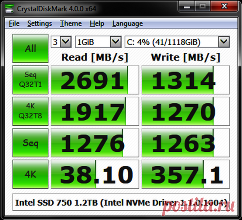
Task: Close the CrystalDiskMark window
Action: tap(224, 6)
